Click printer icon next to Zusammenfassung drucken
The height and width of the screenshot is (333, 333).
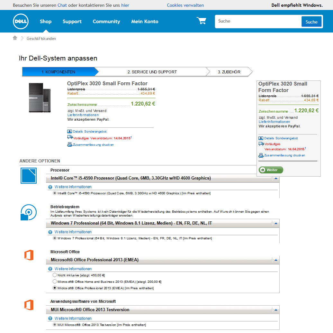[69, 144]
